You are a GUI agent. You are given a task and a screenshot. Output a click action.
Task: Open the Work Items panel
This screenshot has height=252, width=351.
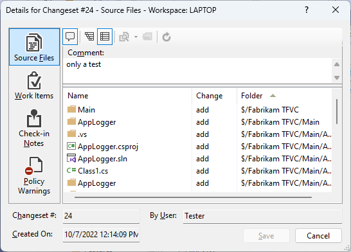coord(34,85)
